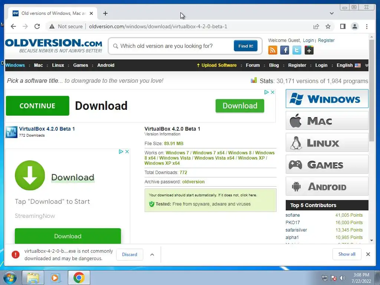Open the Facebook page icon
The width and height of the screenshot is (380, 285).
[285, 50]
